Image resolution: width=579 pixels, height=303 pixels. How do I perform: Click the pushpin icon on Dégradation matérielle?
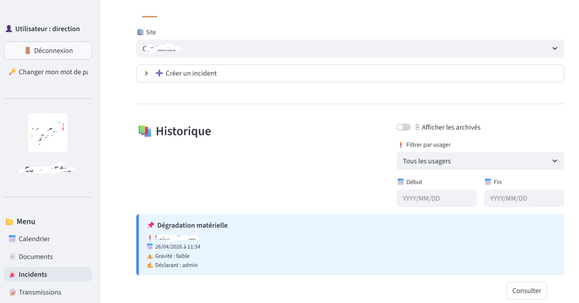click(151, 225)
